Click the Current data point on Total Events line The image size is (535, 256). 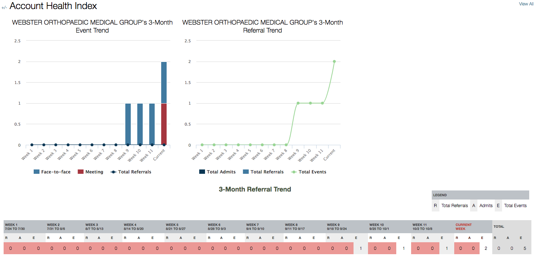click(x=334, y=62)
